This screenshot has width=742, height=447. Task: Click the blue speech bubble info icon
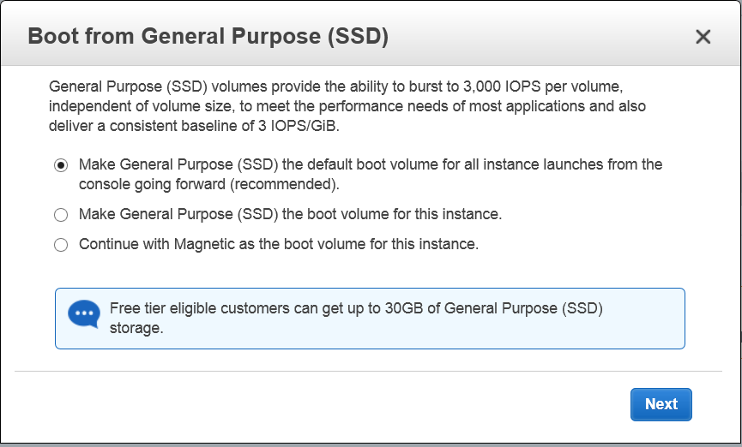point(84,313)
